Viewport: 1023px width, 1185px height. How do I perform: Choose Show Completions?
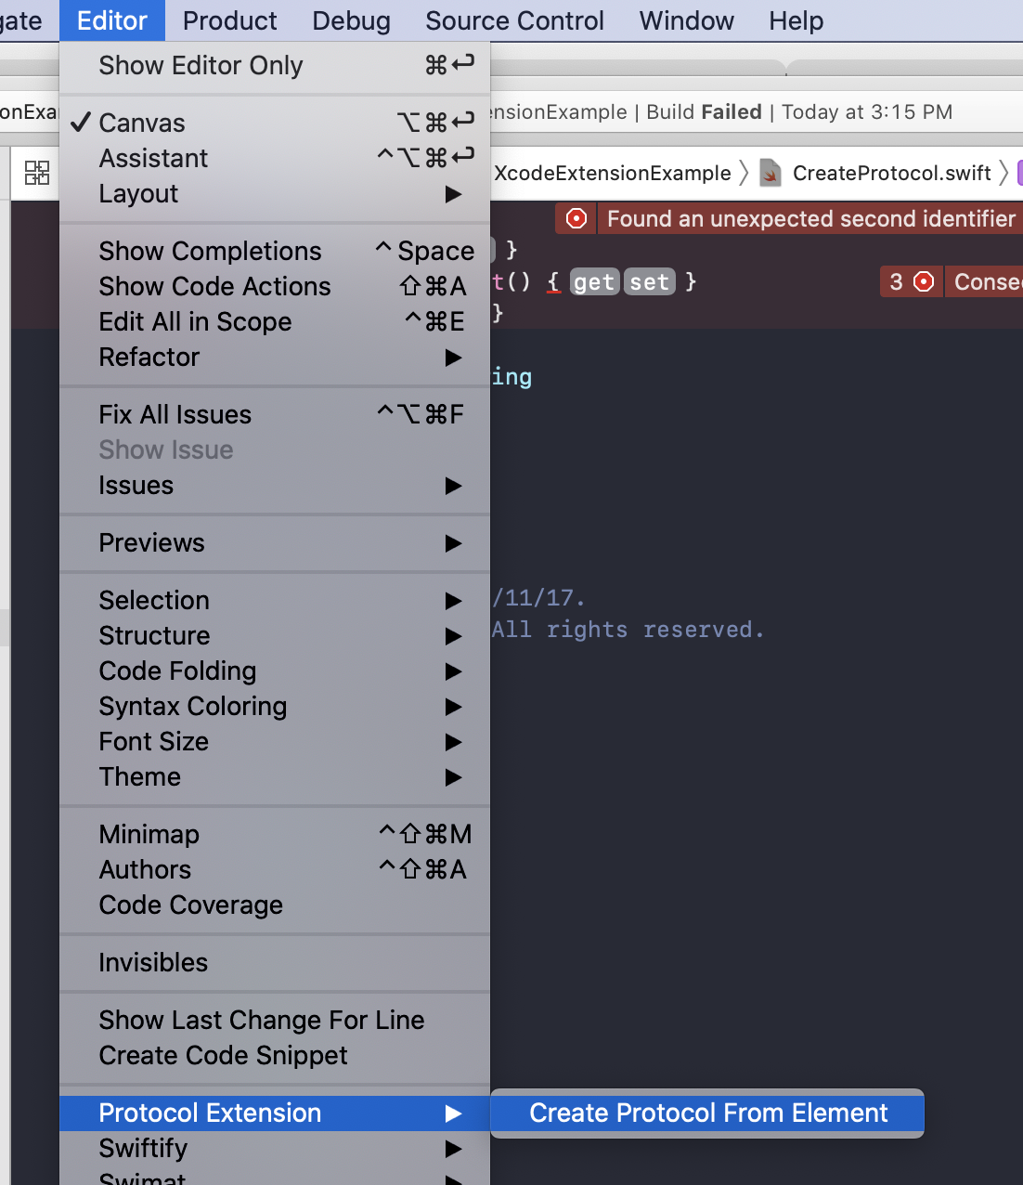coord(275,252)
